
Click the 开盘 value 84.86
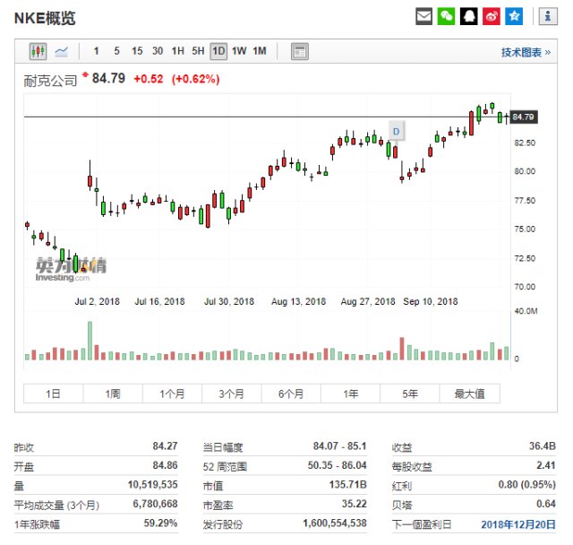pyautogui.click(x=165, y=465)
